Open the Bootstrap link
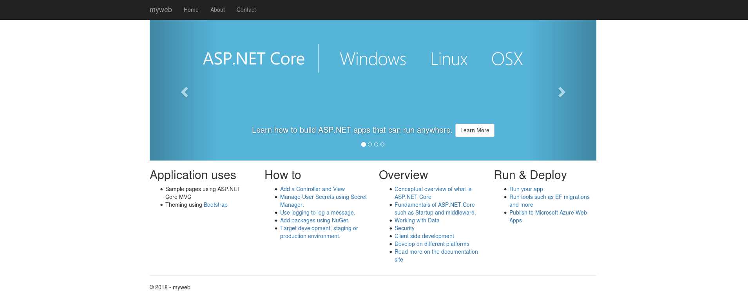 click(x=216, y=205)
